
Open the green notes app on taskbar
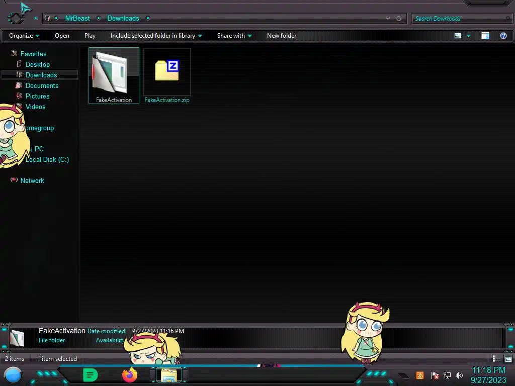(91, 375)
